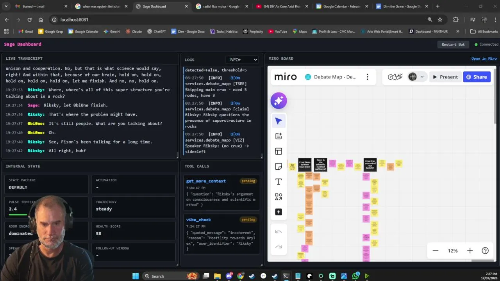Click the Miro logo
This screenshot has height=281, width=500.
pos(286,77)
